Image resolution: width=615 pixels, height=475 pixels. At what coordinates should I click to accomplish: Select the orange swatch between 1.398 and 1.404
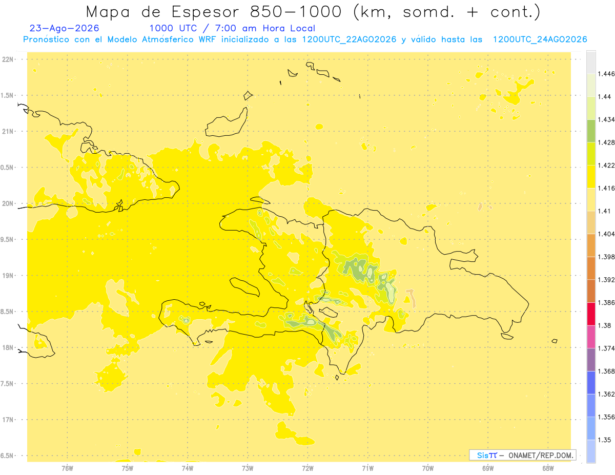point(591,245)
